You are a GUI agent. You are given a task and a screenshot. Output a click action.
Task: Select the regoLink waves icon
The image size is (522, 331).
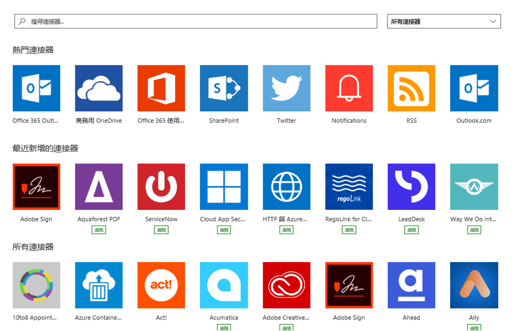click(x=349, y=187)
